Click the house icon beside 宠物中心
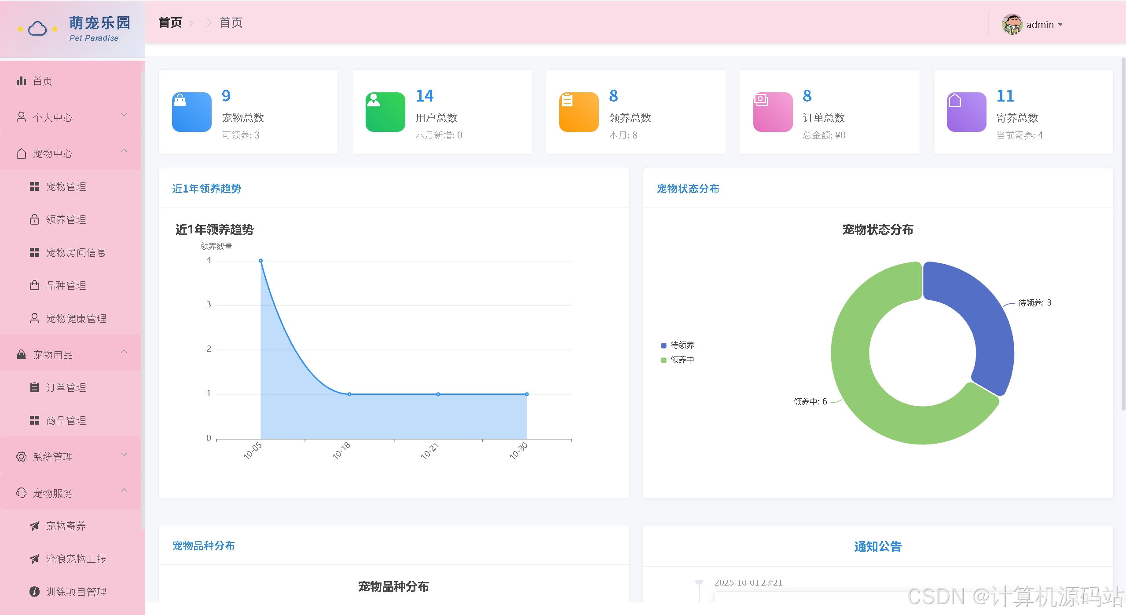The width and height of the screenshot is (1126, 615). click(x=21, y=153)
